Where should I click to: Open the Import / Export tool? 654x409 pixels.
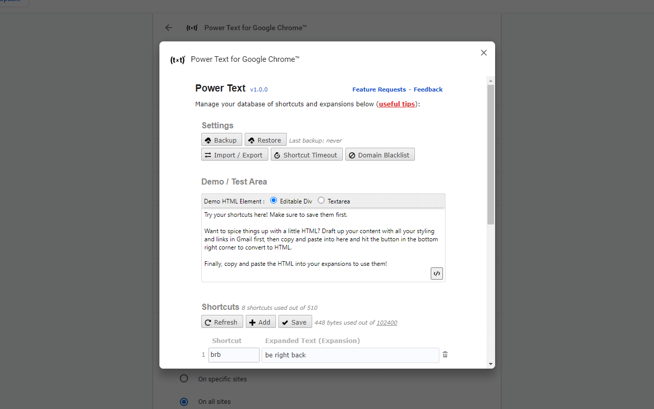pos(234,154)
